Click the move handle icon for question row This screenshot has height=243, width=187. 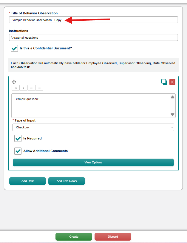click(14, 82)
